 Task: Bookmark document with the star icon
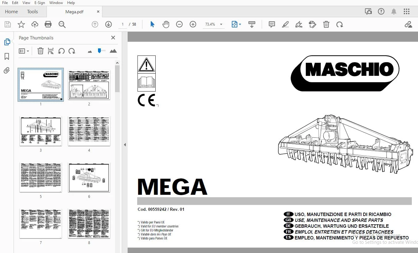[x=21, y=24]
